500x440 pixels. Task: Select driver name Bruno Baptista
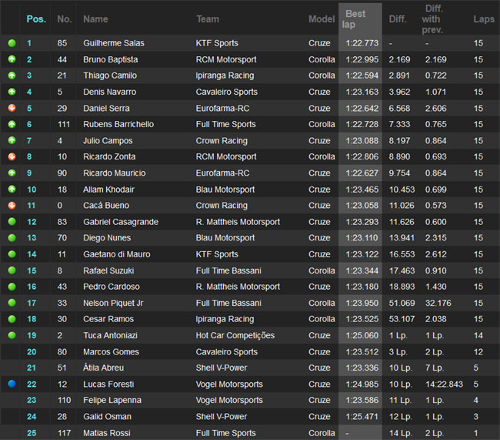tap(110, 59)
